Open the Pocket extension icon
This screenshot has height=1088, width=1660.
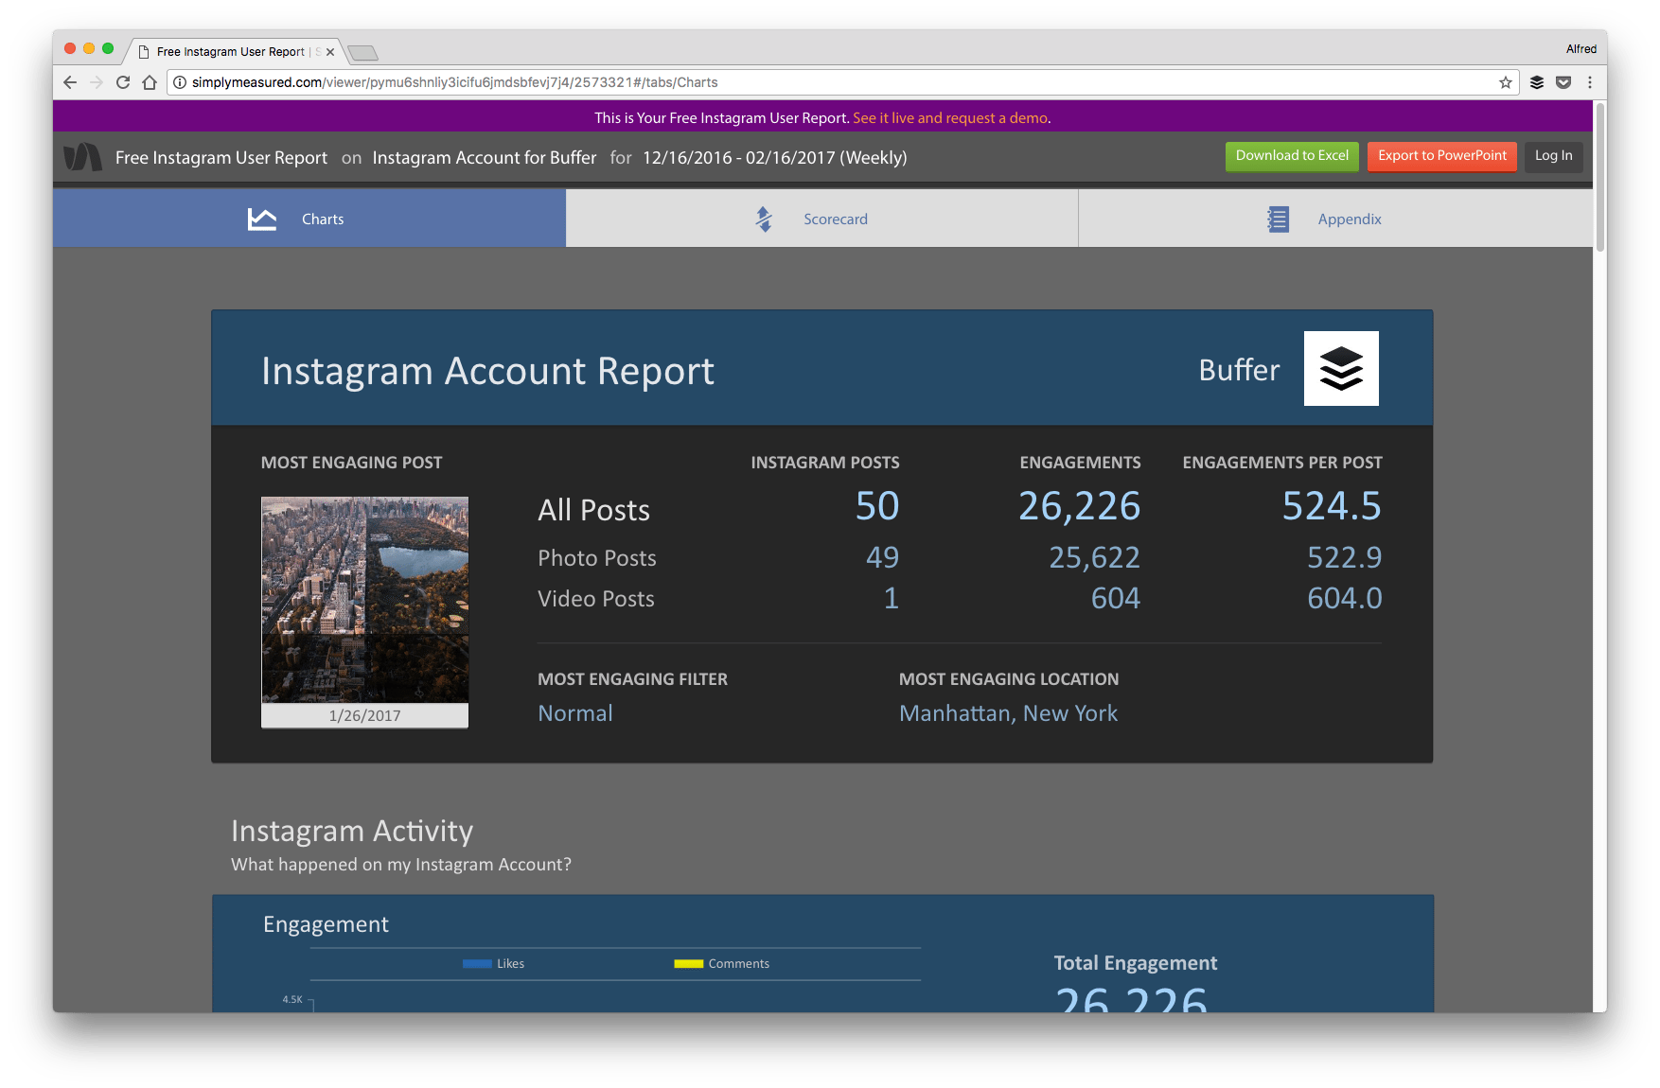[1563, 82]
